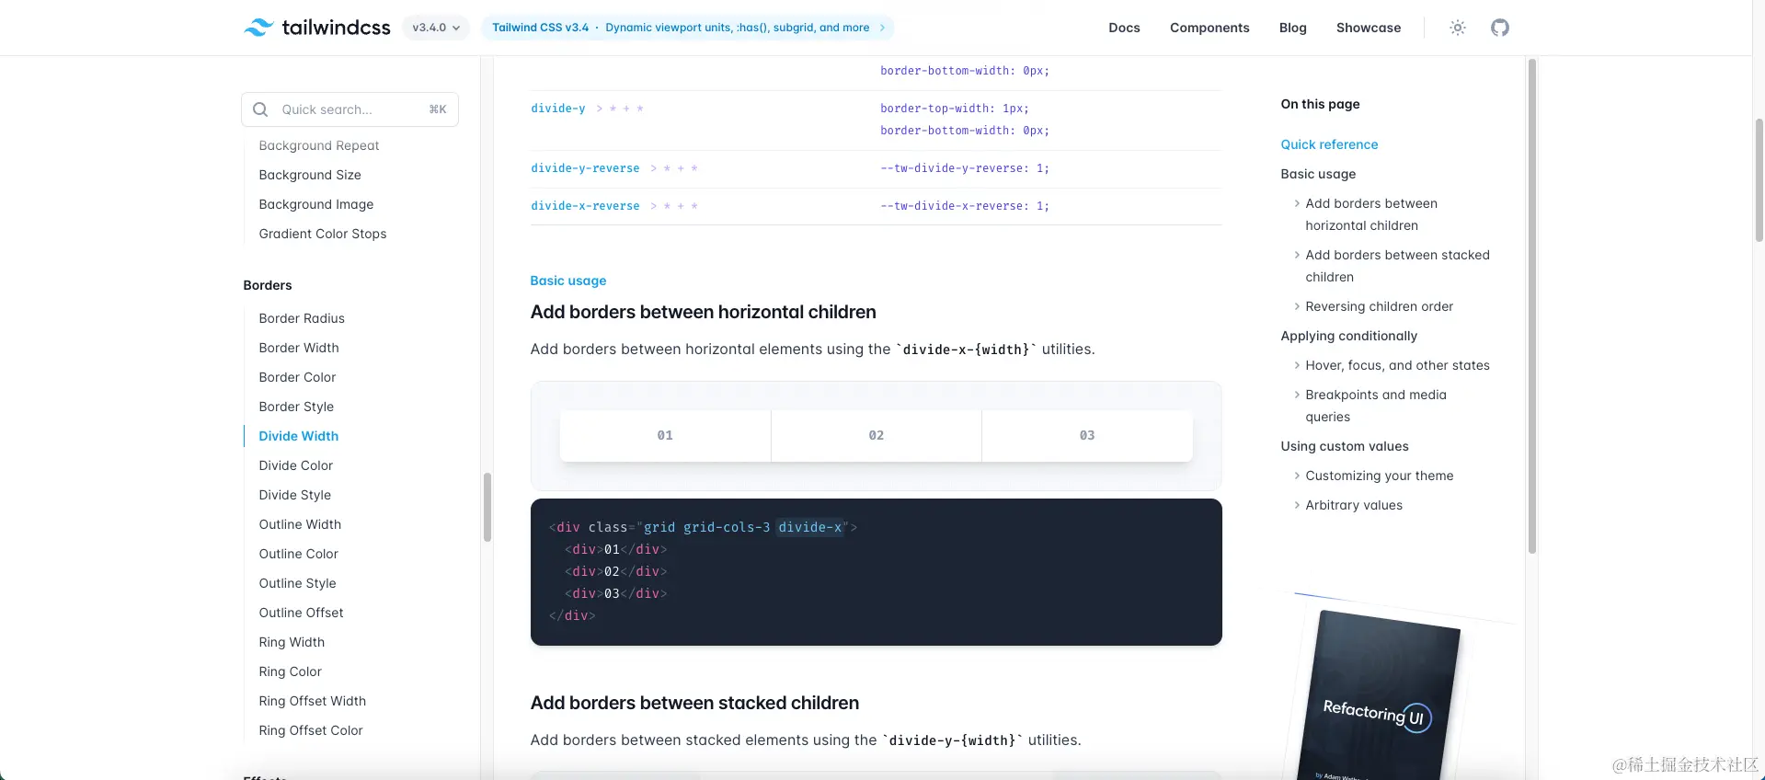Toggle the light/dark theme sun icon
1765x780 pixels.
coord(1458,28)
